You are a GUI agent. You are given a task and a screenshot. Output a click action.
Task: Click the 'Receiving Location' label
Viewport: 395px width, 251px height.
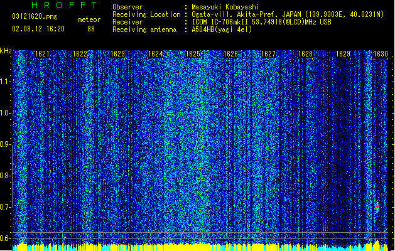(146, 14)
